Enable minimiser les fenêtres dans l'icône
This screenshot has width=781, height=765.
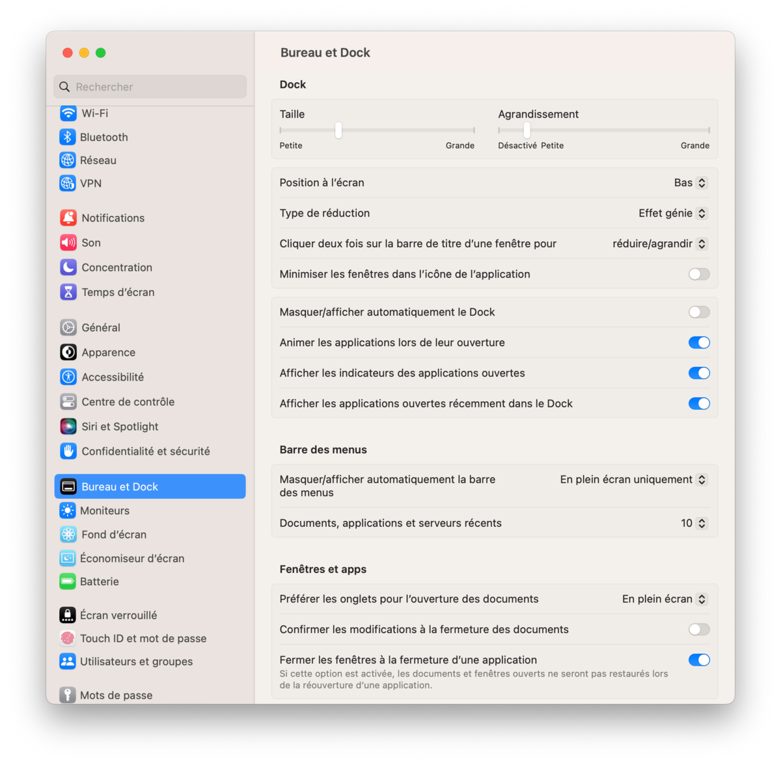(699, 275)
